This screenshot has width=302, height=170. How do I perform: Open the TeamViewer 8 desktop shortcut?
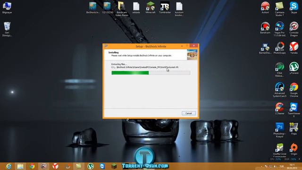tap(294, 110)
